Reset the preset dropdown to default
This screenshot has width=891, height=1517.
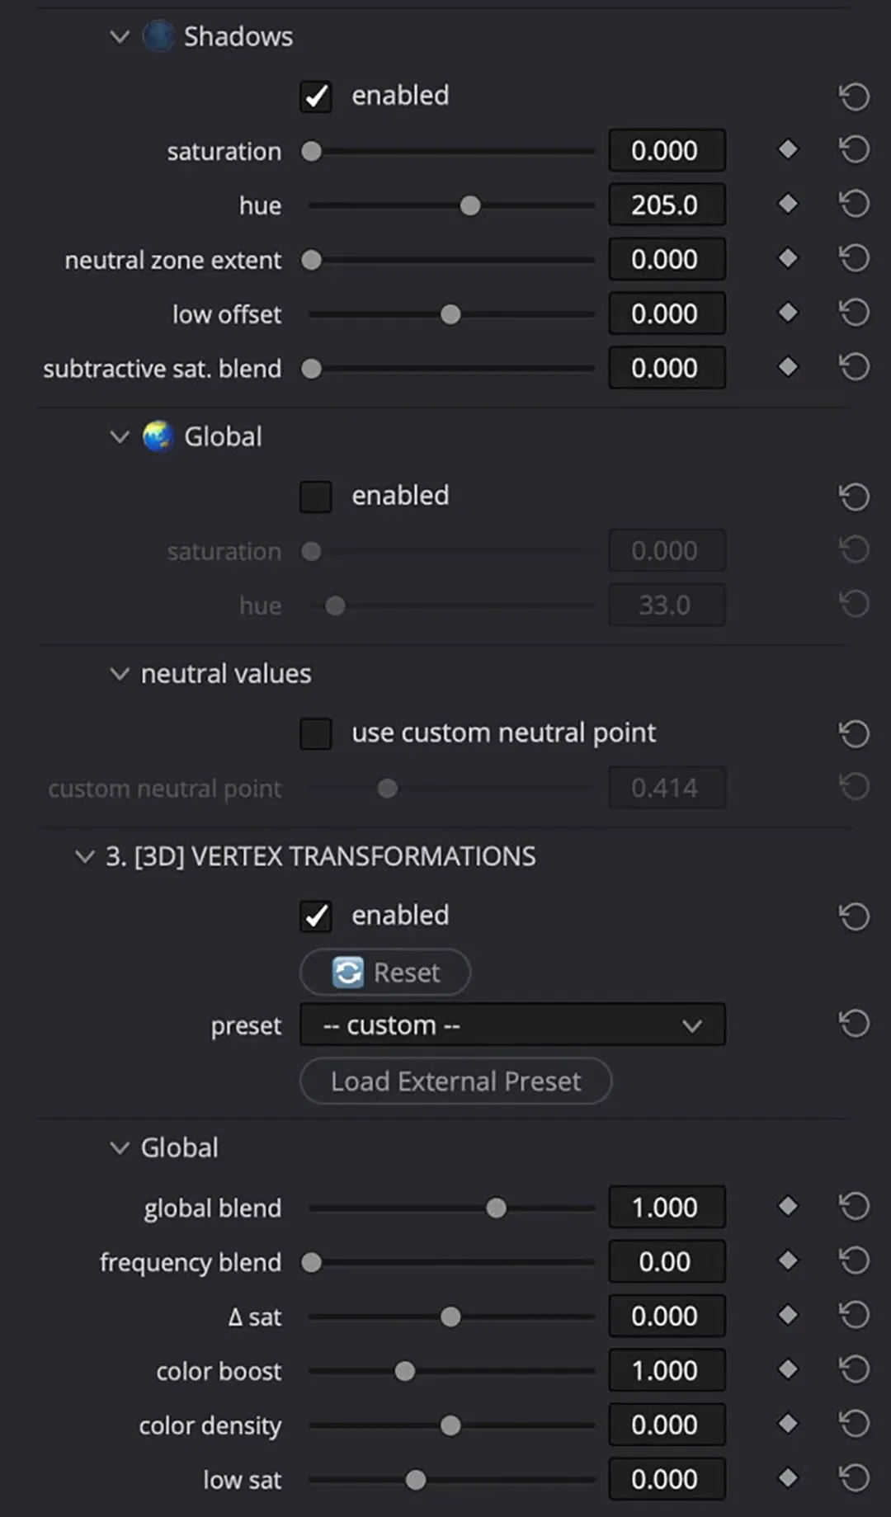[x=854, y=1024]
